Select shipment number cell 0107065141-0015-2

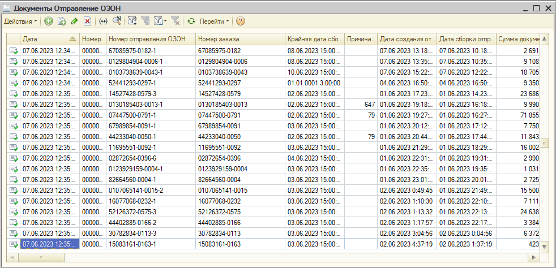tap(151, 190)
